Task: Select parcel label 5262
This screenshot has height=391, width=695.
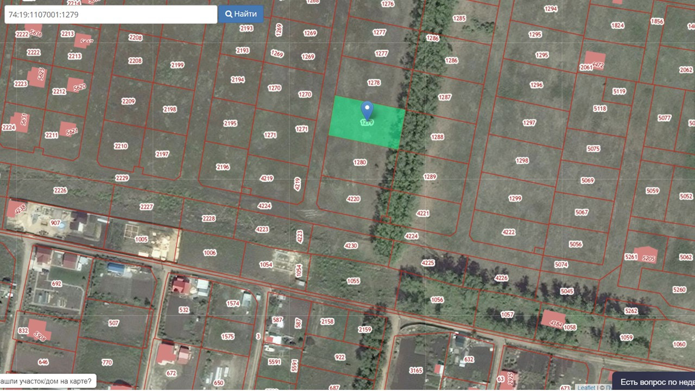Action: pos(631,311)
